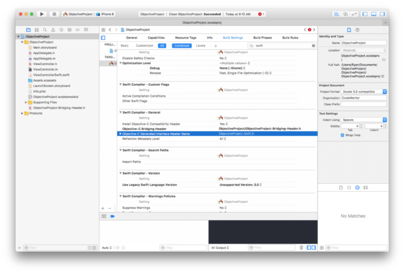The height and width of the screenshot is (273, 404).
Task: Open the project navigator tab
Action: coord(28,30)
